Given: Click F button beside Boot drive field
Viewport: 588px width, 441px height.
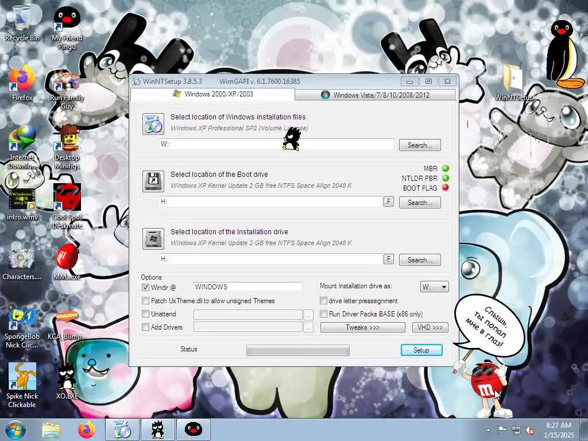Looking at the screenshot, I should coord(389,202).
